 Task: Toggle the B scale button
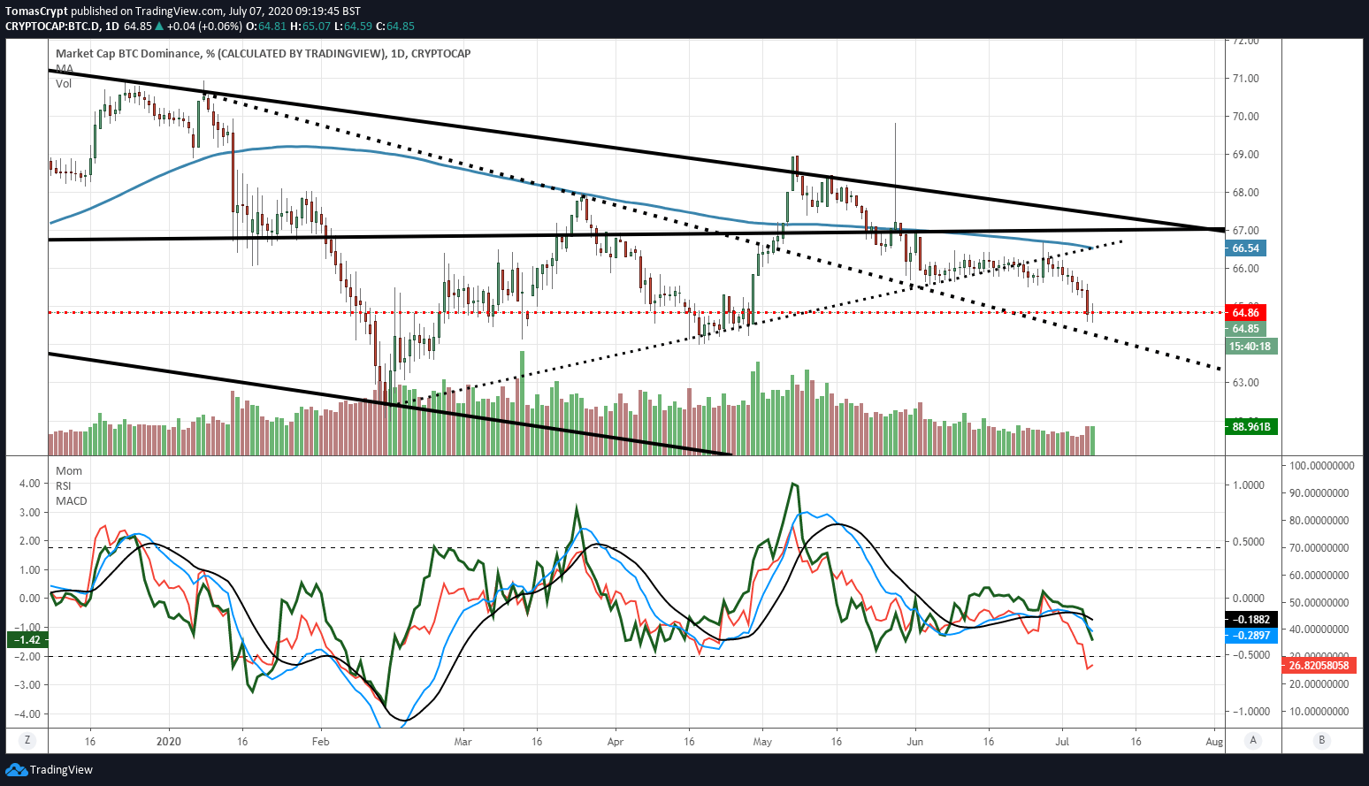click(x=1321, y=741)
